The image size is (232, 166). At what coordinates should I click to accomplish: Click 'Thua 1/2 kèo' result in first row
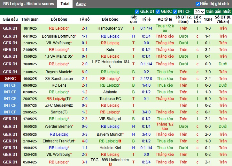(165, 28)
